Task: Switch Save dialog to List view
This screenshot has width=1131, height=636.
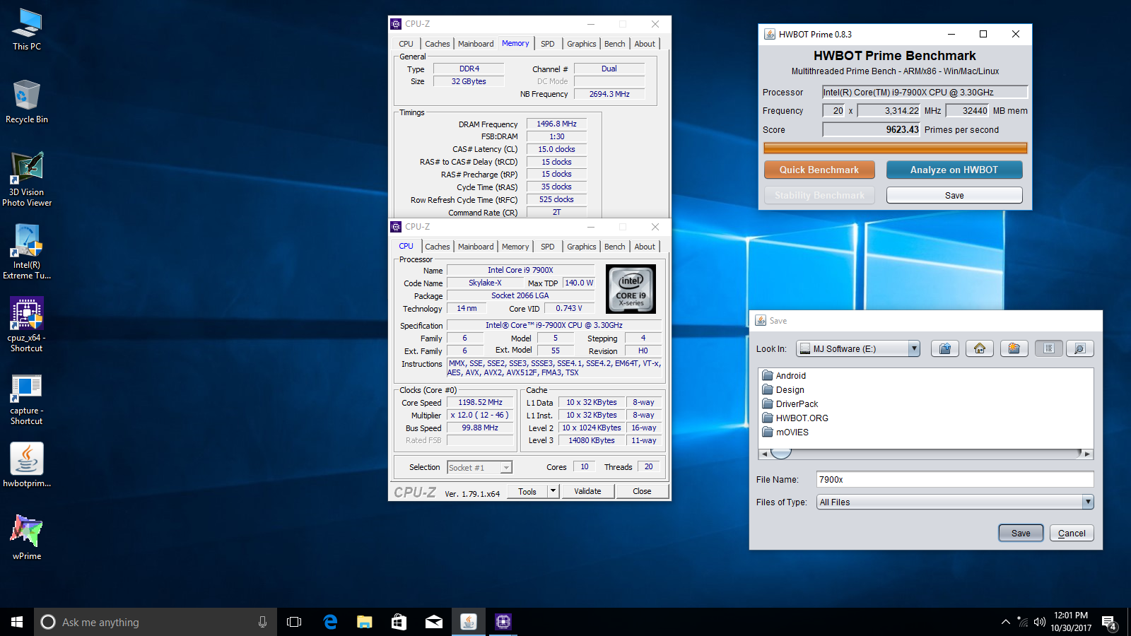Action: [x=1049, y=348]
